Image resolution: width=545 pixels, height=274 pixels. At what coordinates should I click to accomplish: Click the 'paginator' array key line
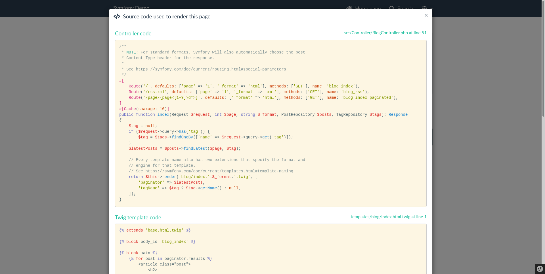172,183
